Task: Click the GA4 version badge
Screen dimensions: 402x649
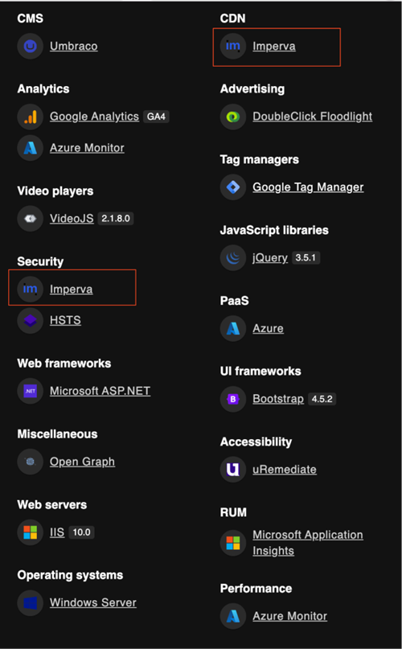Action: click(156, 117)
